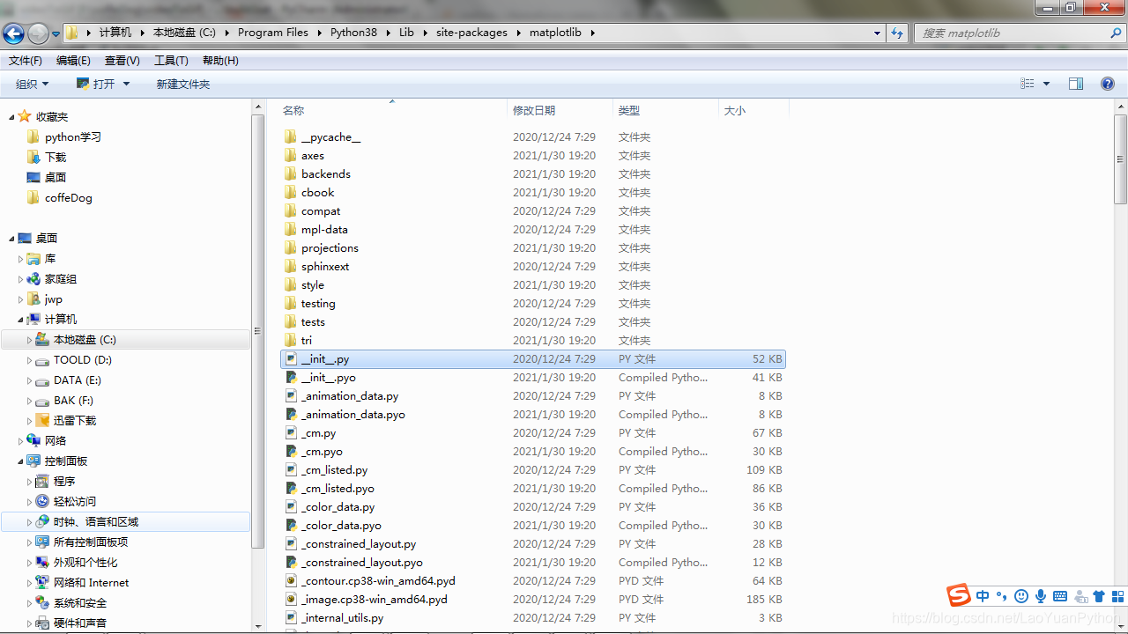1128x634 pixels.
Task: Open the recent pages dropdown arrow
Action: [56, 33]
